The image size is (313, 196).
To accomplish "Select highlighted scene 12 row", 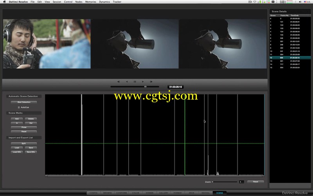I will [x=290, y=58].
